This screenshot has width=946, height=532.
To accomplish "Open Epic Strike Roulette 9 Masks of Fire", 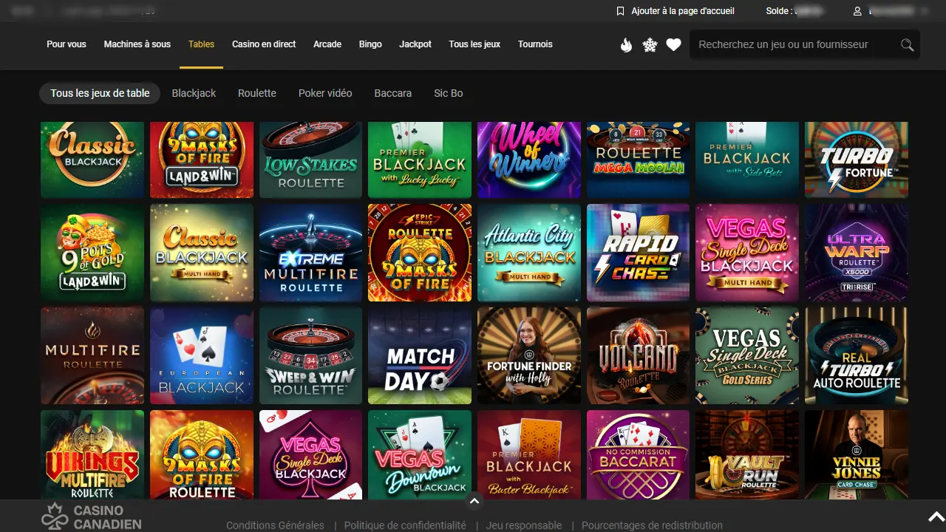I will pos(420,253).
